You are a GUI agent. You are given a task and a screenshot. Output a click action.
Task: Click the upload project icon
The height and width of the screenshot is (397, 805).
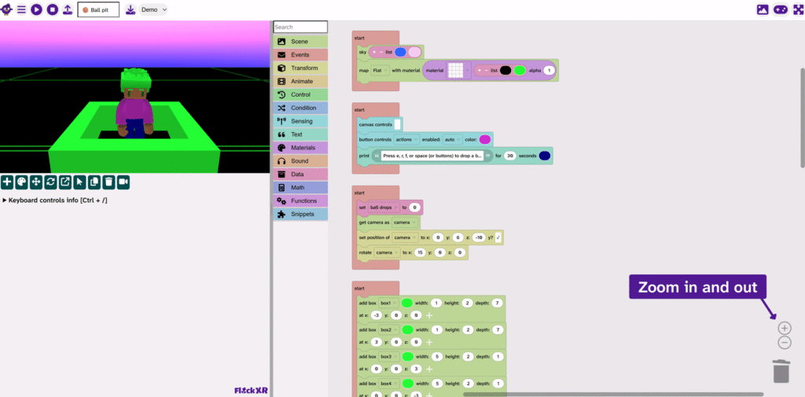(x=68, y=9)
